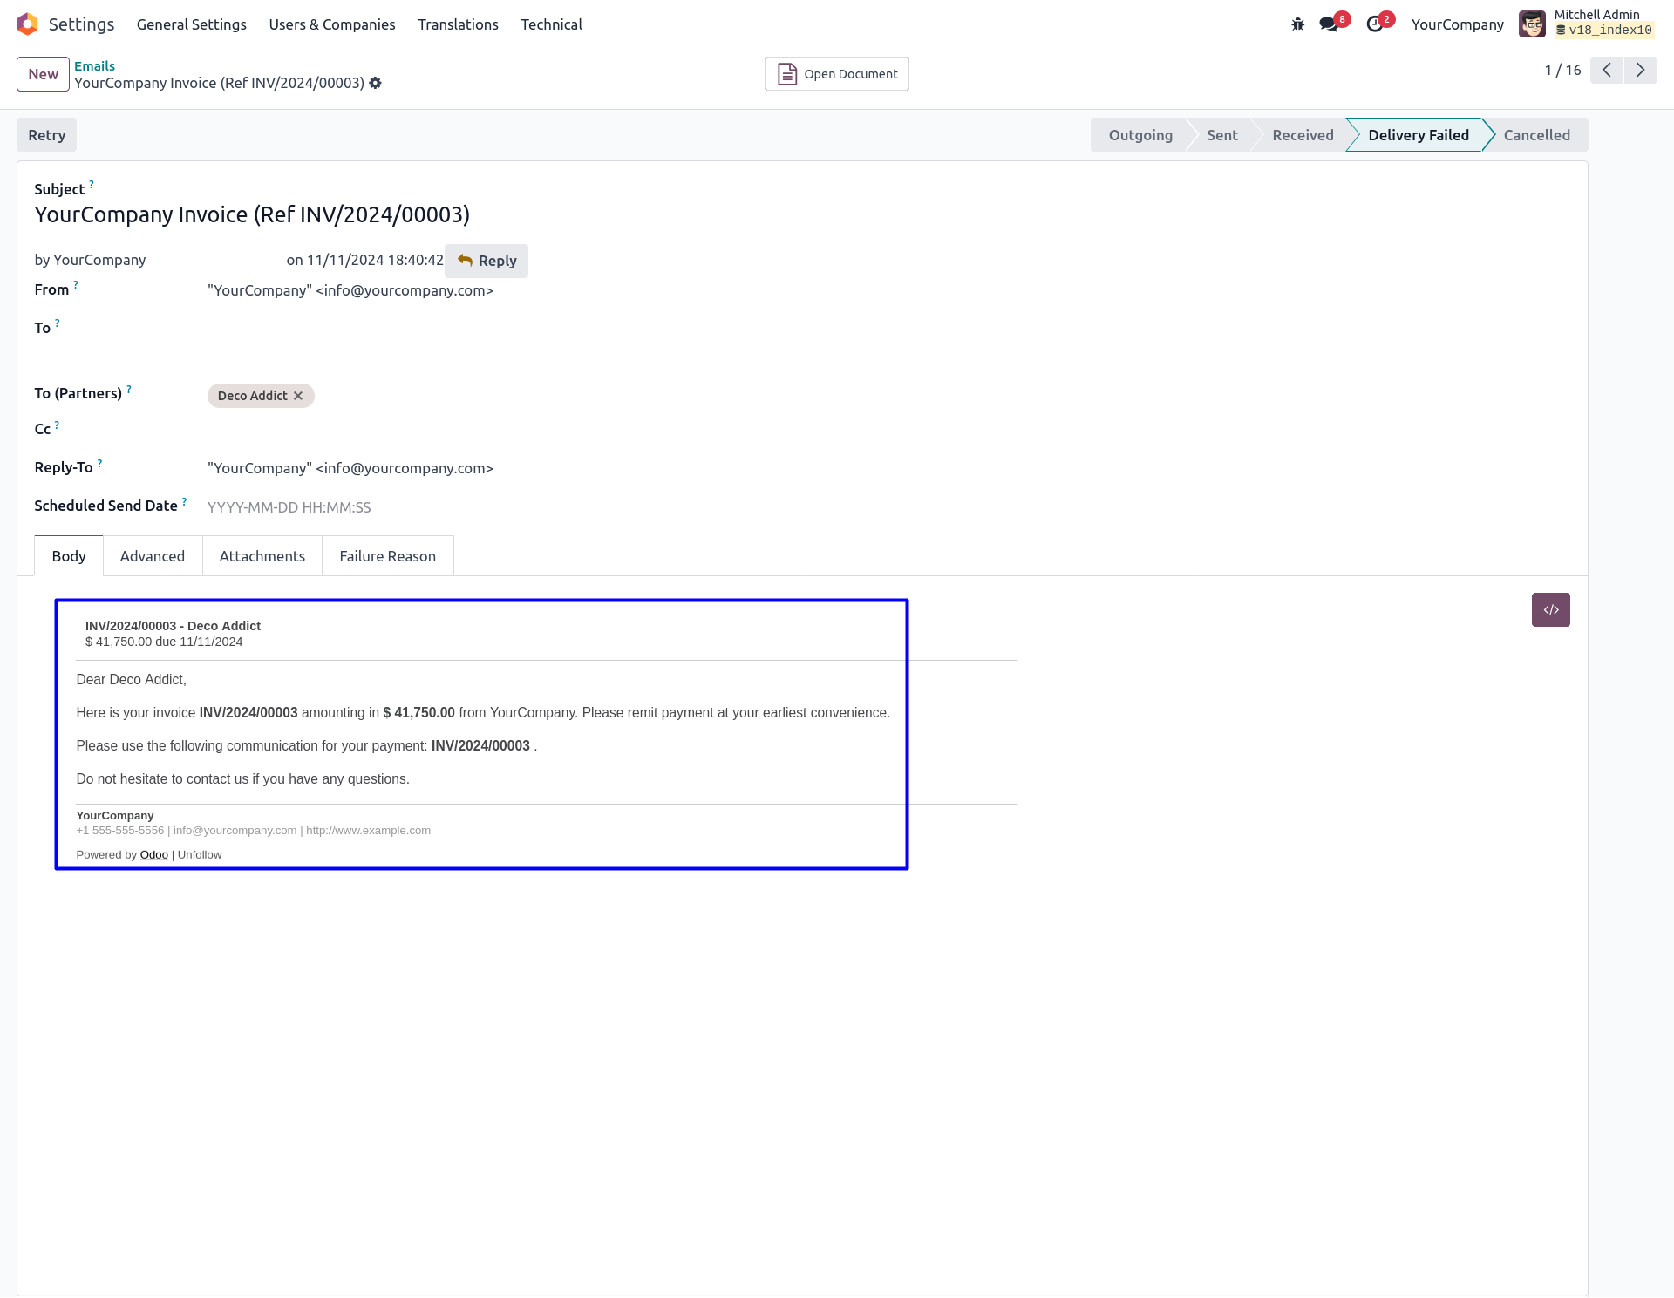Click the Odoo Settings app logo
Viewport: 1674px width, 1298px height.
pos(28,24)
